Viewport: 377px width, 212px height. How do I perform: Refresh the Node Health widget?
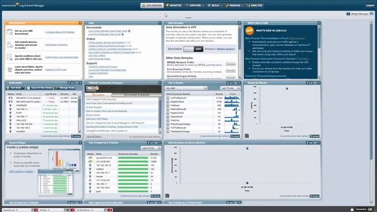(x=76, y=136)
